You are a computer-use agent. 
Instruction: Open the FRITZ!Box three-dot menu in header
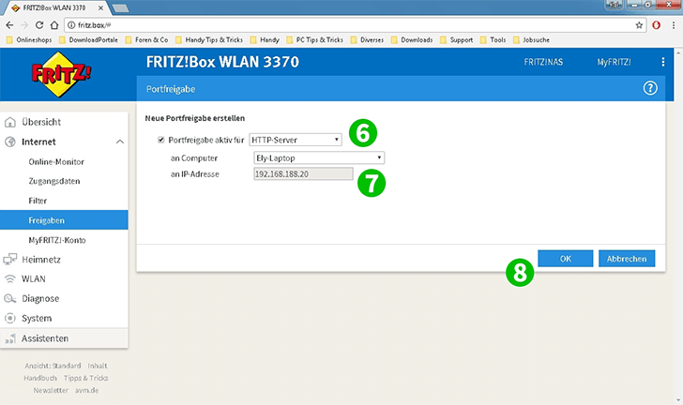tap(663, 62)
